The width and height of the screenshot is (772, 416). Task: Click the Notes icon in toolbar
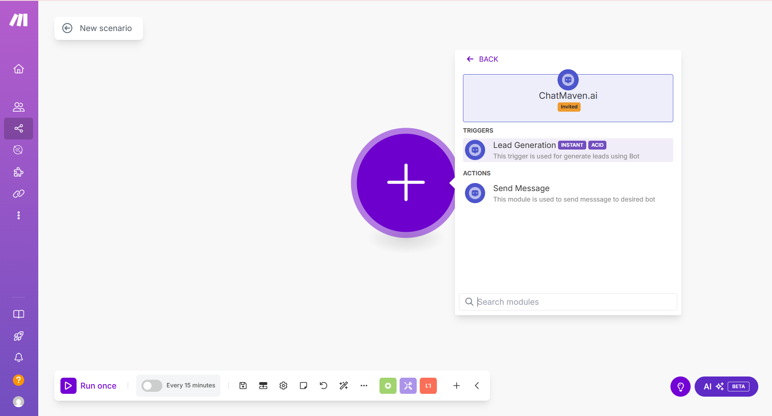tap(303, 386)
